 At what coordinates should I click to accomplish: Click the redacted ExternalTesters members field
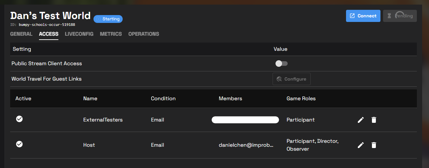(x=245, y=120)
